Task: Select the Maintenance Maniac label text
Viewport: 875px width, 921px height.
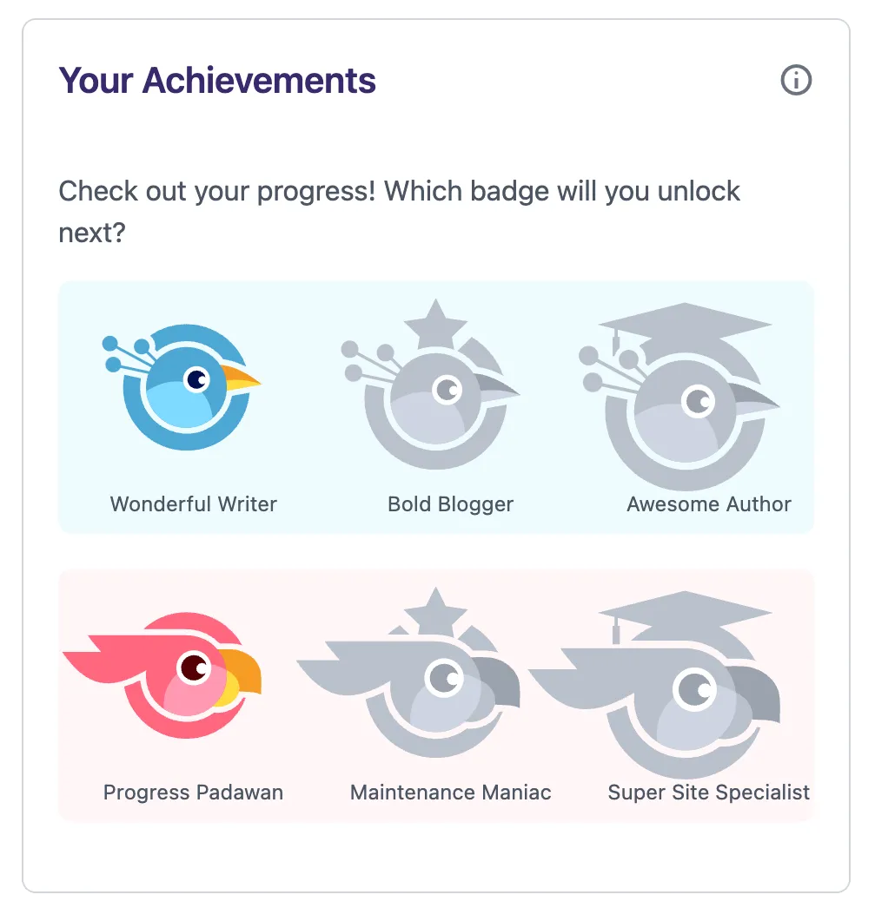Action: [x=450, y=793]
